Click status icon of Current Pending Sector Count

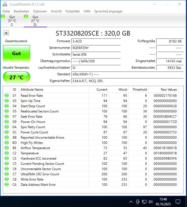point(7,163)
